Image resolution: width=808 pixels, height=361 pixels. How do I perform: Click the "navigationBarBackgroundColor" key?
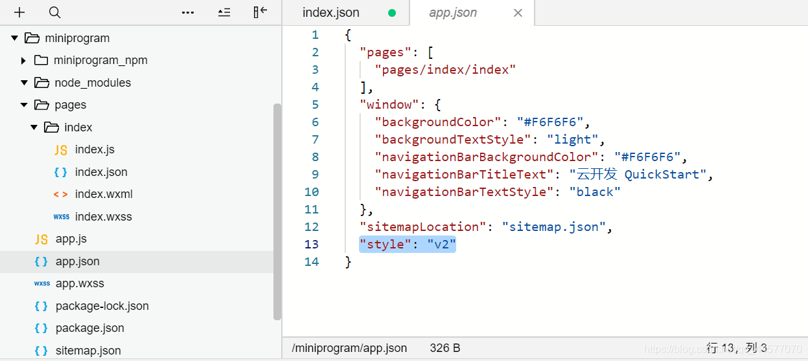coord(487,157)
